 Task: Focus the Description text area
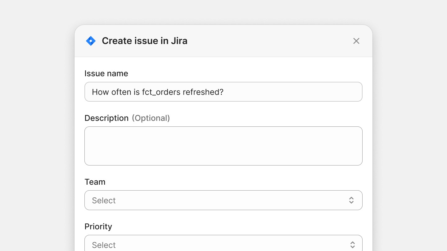coord(223,146)
